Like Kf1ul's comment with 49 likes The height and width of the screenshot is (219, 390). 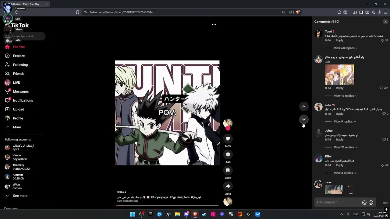pyautogui.click(x=383, y=165)
